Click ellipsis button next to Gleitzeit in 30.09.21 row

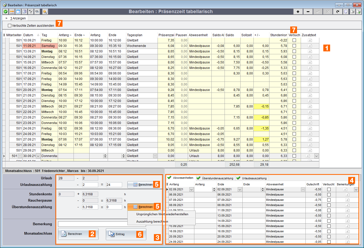point(155,156)
